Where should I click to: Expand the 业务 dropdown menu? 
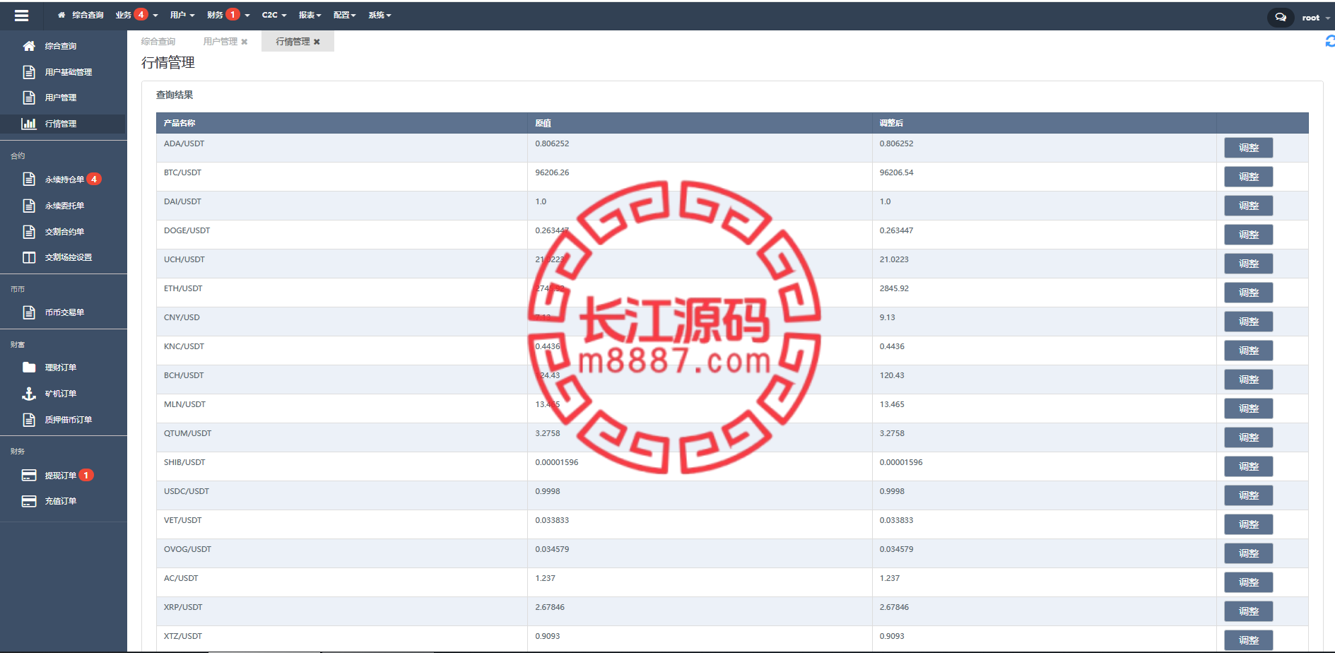pos(136,15)
